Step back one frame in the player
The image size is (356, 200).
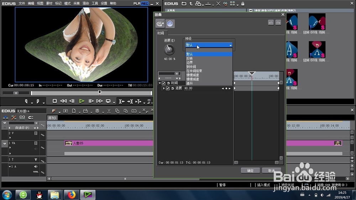(72, 101)
